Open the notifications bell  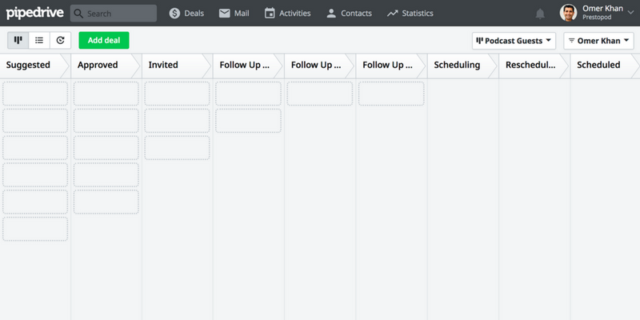point(540,14)
